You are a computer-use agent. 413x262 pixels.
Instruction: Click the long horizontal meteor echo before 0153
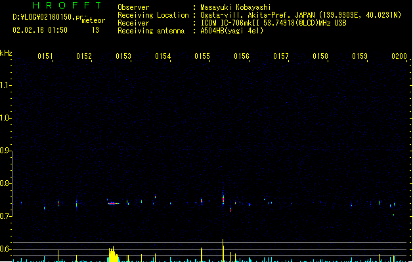point(114,203)
